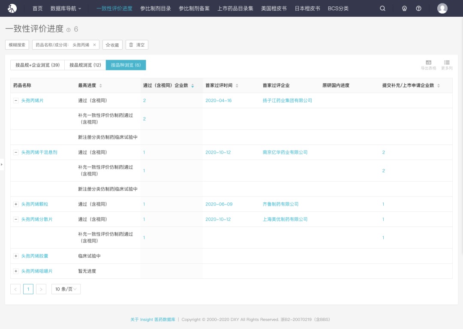463x329 pixels.
Task: Open 上海美优制药有限公司 company link
Action: pyautogui.click(x=285, y=220)
